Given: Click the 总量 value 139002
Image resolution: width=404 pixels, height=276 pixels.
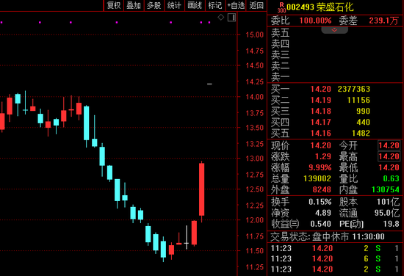Looking at the screenshot, I should click(x=317, y=178).
